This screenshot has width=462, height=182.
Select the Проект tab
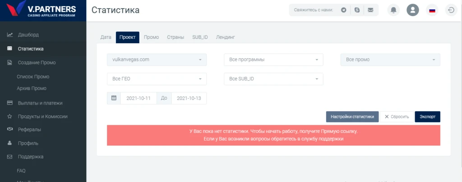click(128, 37)
